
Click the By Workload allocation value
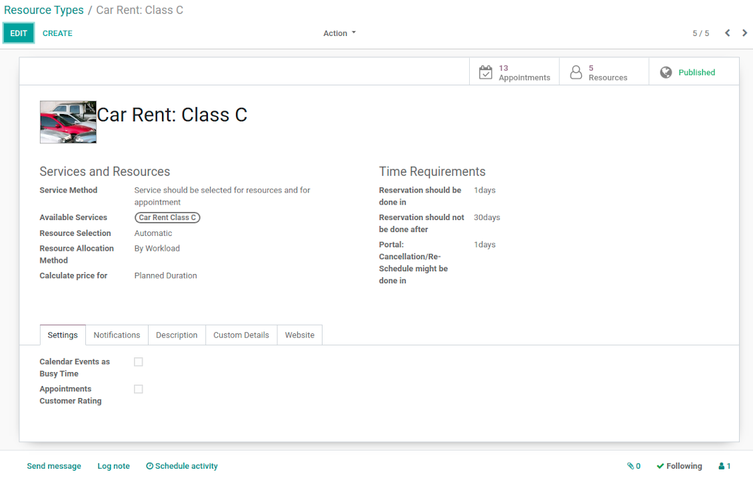[157, 249]
